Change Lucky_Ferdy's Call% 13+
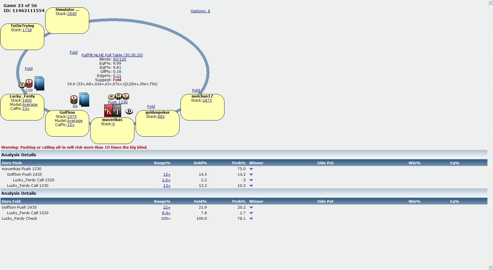Screen dimensions: 493x270 click(x=26, y=108)
